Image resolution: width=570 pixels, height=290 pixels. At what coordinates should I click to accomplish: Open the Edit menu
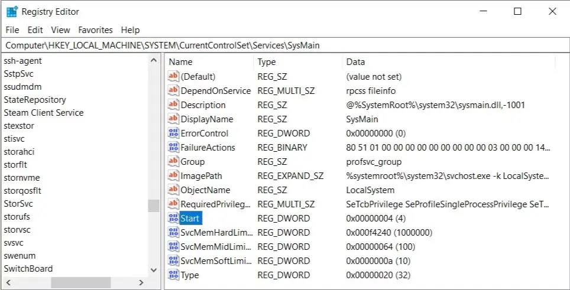[35, 30]
